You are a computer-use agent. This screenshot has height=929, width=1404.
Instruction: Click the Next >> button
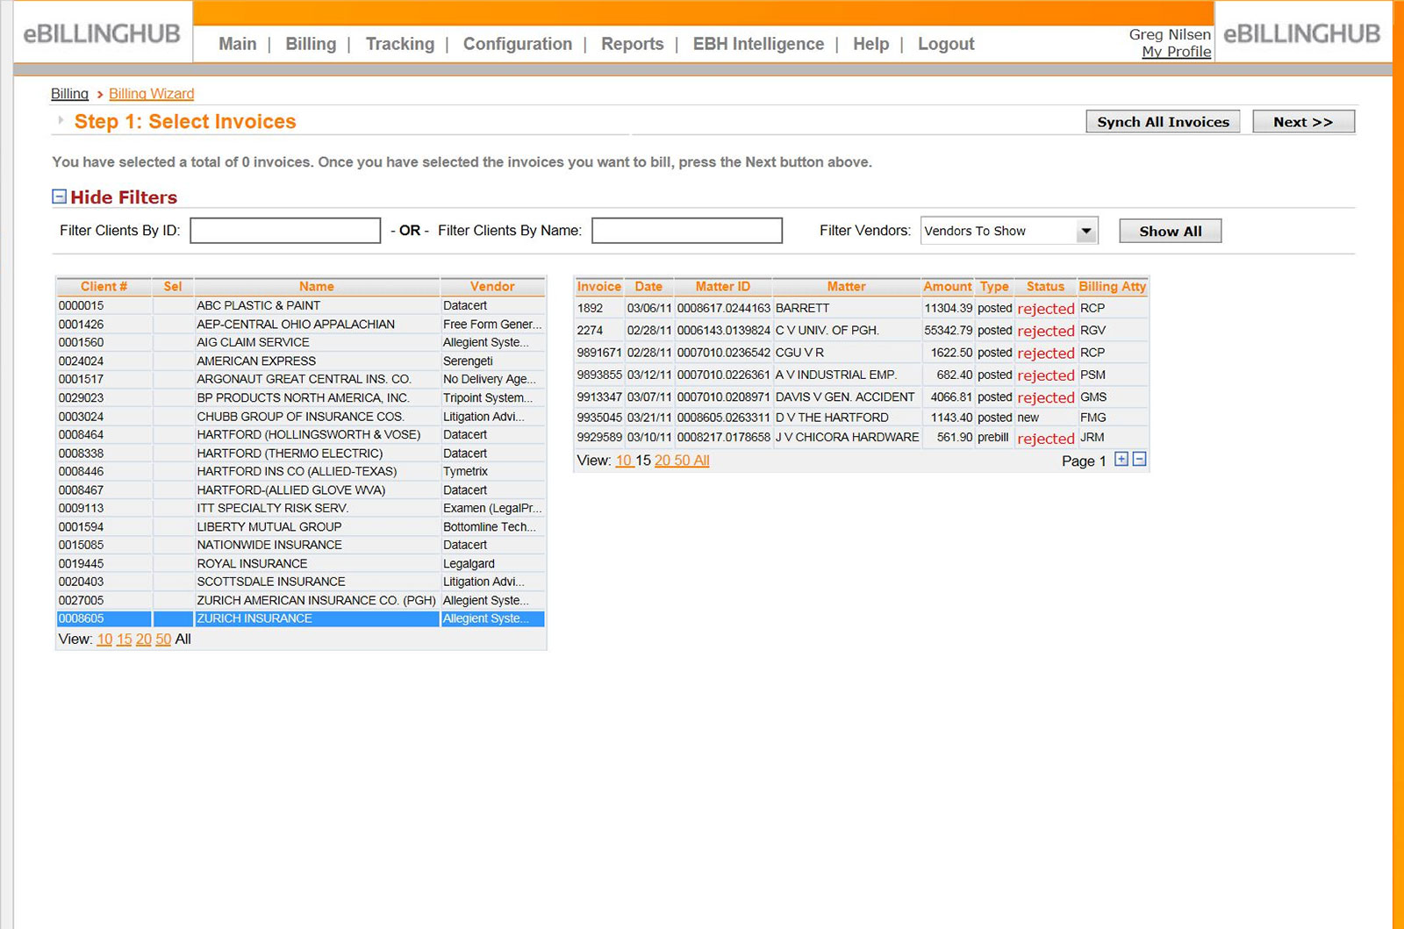click(x=1303, y=122)
